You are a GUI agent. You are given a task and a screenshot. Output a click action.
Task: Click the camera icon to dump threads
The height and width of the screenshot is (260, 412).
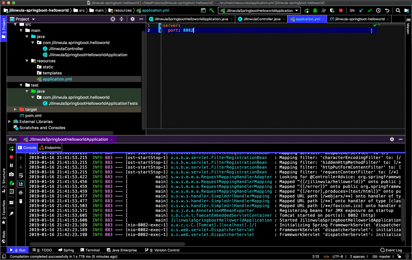tap(12, 175)
